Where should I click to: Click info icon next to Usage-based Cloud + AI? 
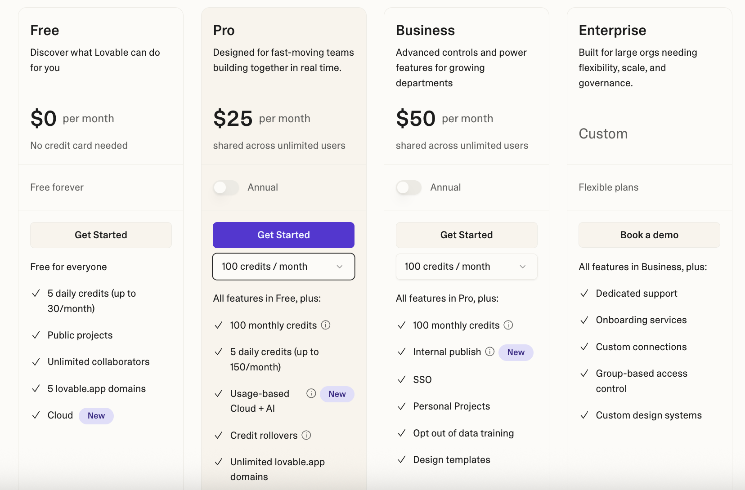[x=311, y=393]
